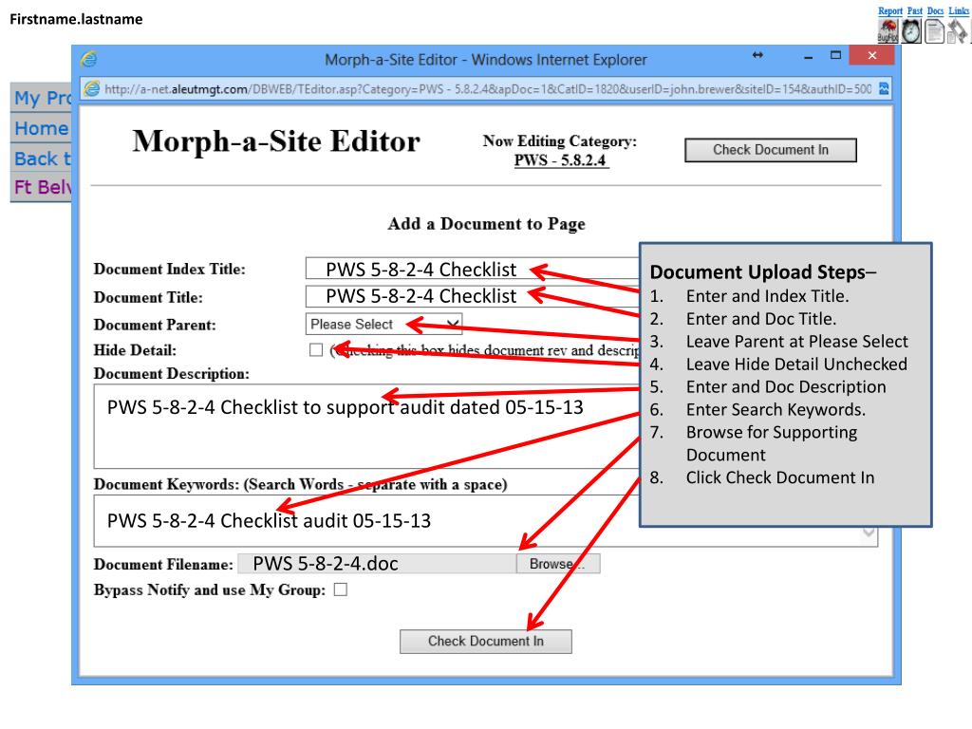Click the Keywords box scroll-down arrow
Viewport: 972px width, 729px height.
pyautogui.click(x=869, y=533)
